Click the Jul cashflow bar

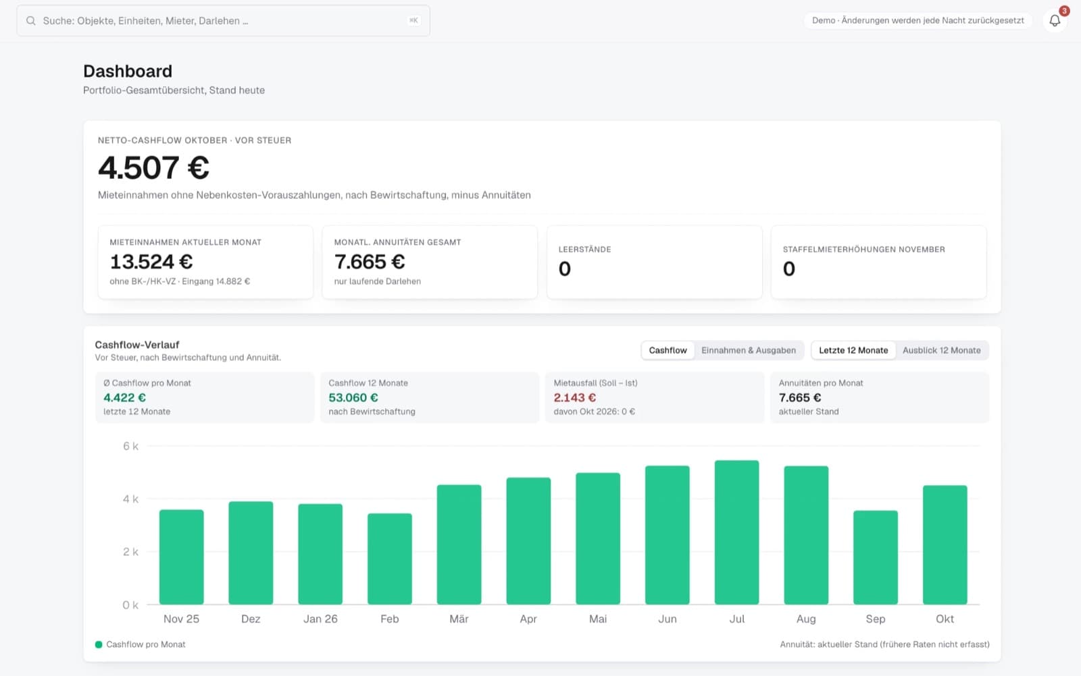(x=737, y=532)
